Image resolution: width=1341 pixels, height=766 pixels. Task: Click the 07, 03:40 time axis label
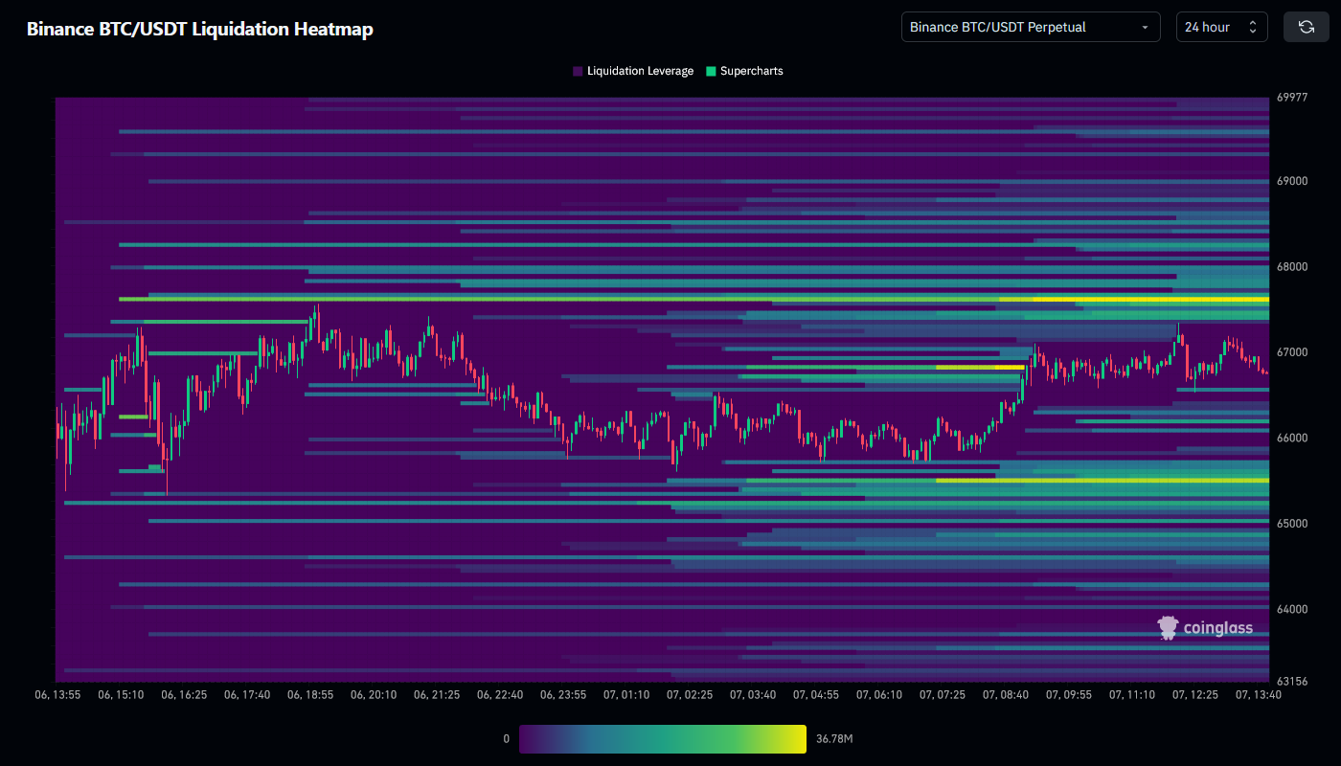[x=753, y=695]
